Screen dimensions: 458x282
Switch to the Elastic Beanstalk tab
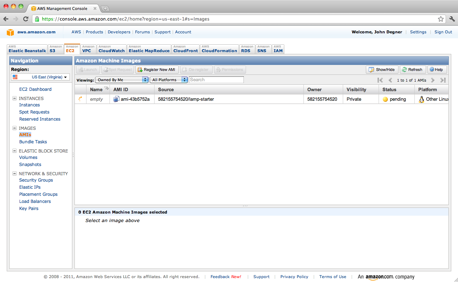pos(27,49)
